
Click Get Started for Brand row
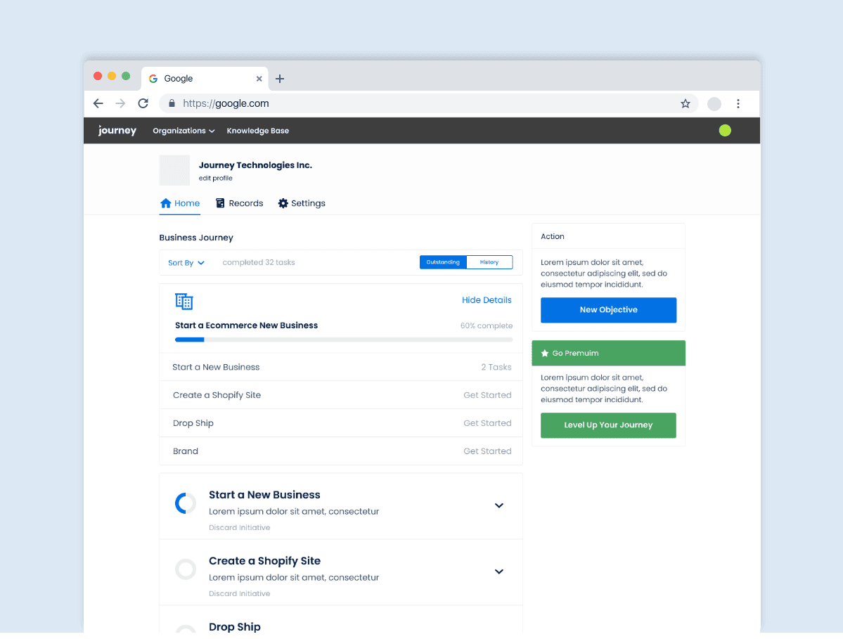tap(488, 451)
